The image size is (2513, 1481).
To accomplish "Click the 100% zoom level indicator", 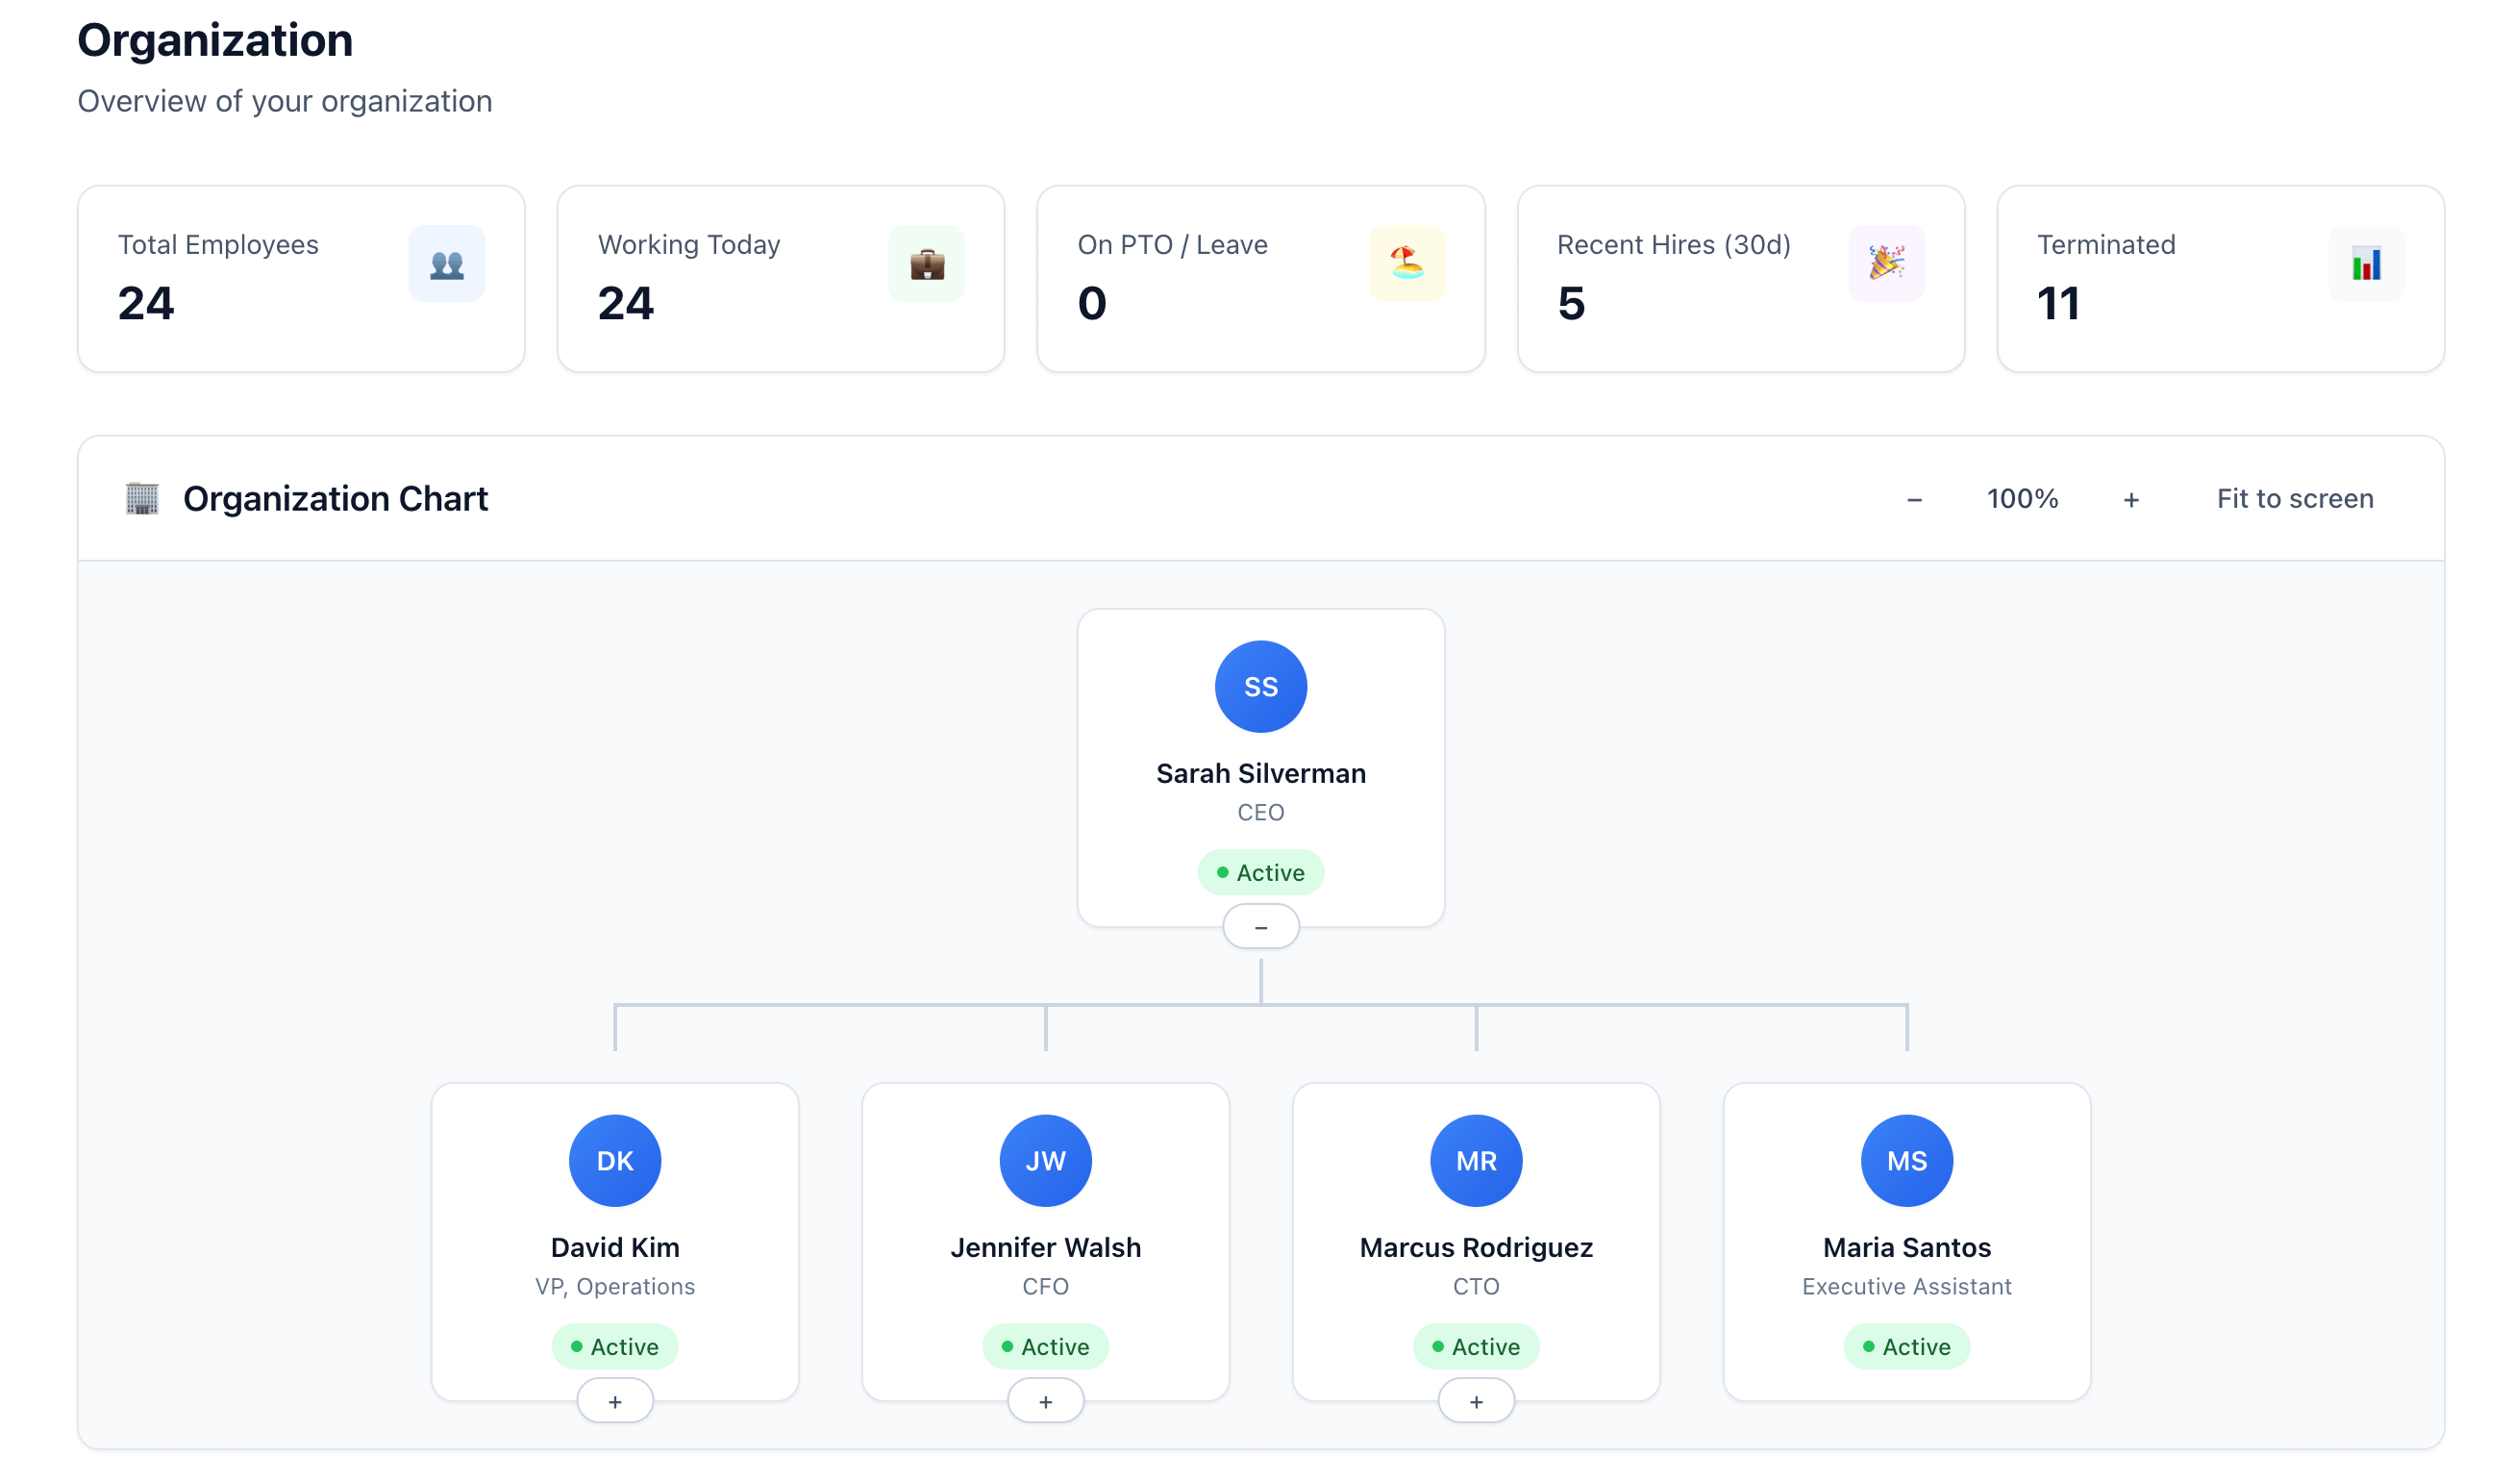I will point(2021,499).
